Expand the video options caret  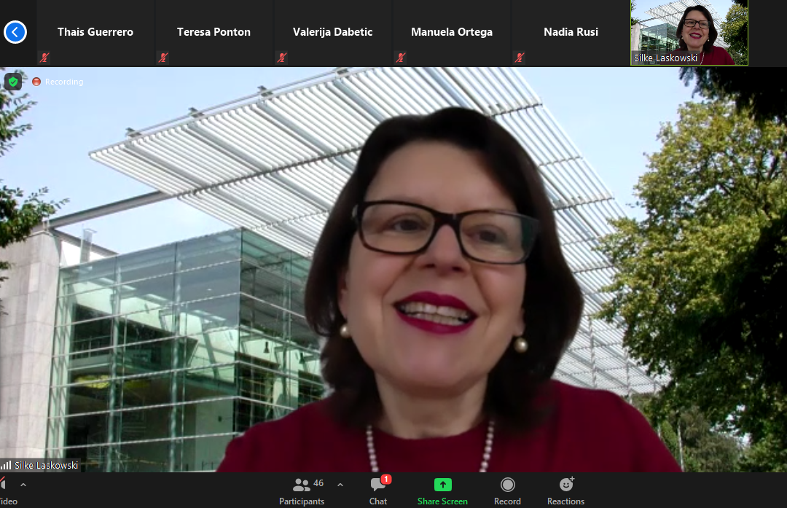pos(23,485)
